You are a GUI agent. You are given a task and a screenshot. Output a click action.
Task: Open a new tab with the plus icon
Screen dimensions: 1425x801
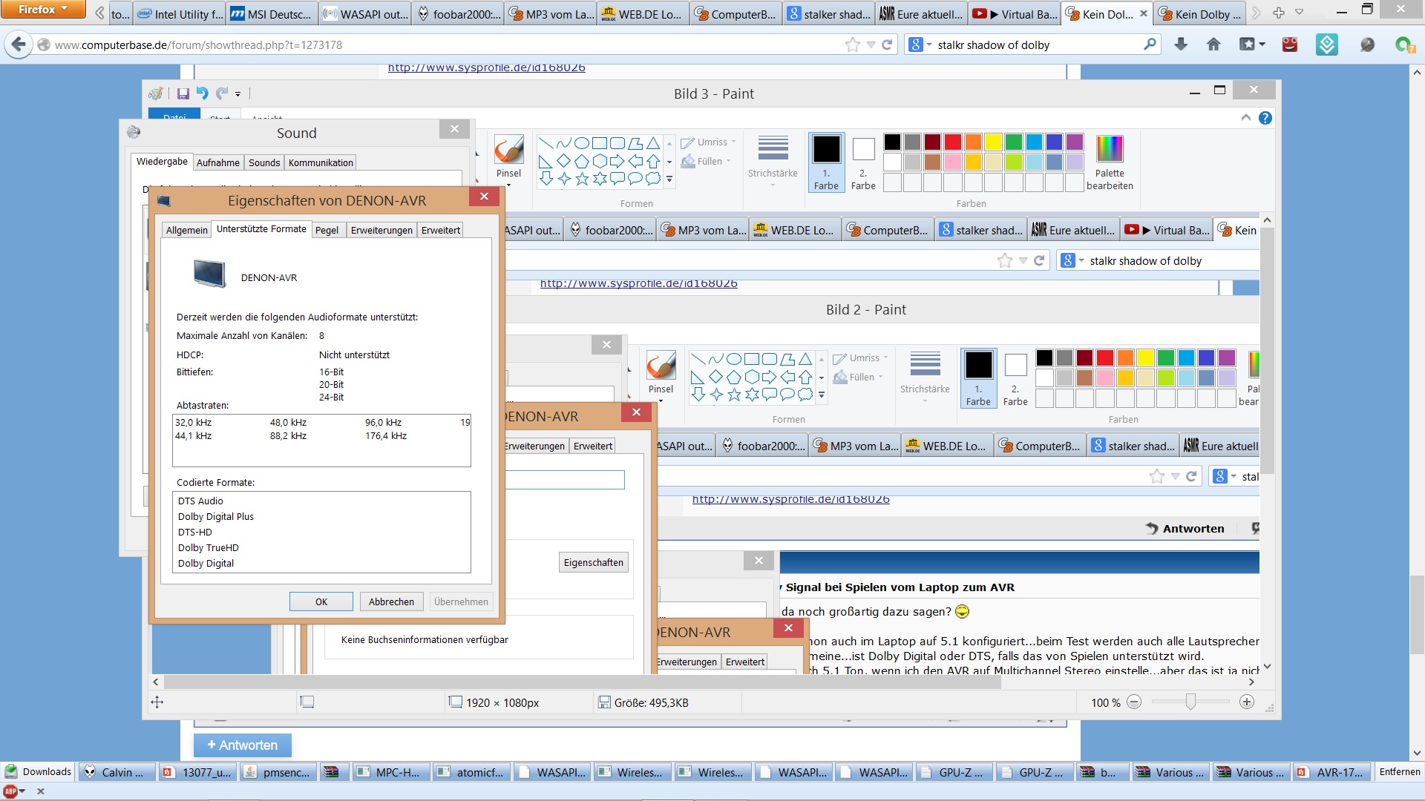(1278, 13)
